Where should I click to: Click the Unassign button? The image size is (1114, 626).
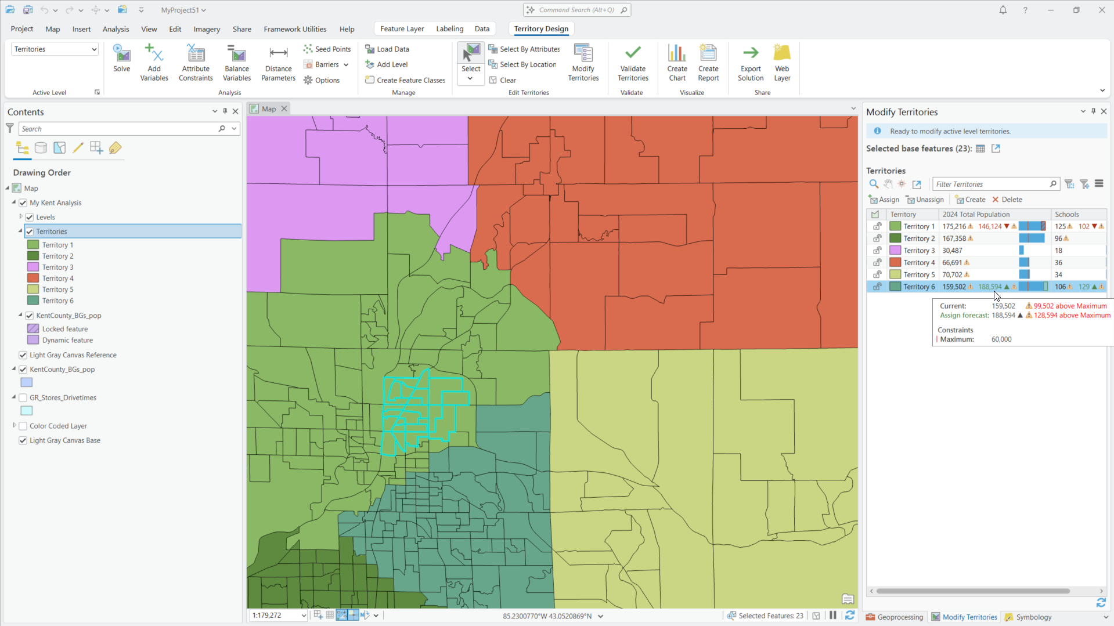tap(924, 199)
